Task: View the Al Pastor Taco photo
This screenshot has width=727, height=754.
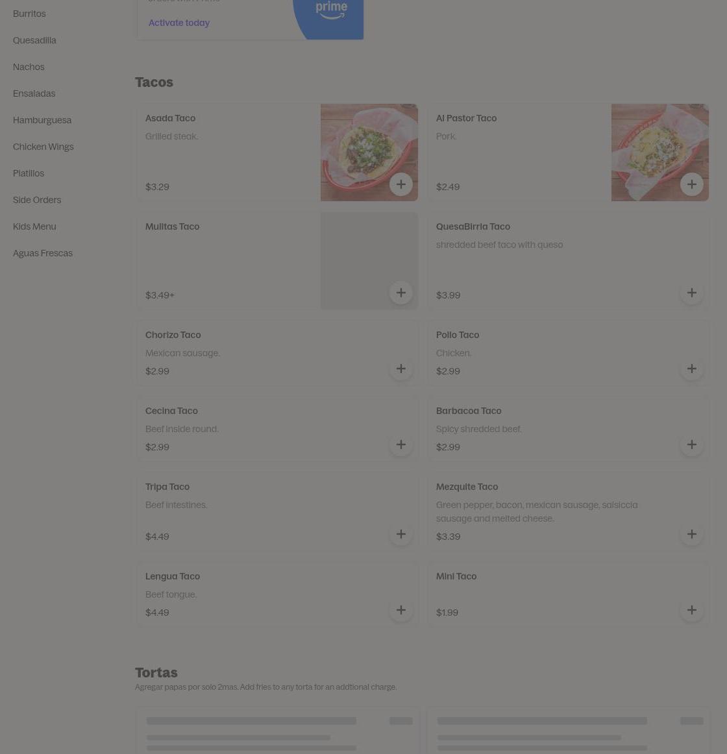Action: coord(659,152)
